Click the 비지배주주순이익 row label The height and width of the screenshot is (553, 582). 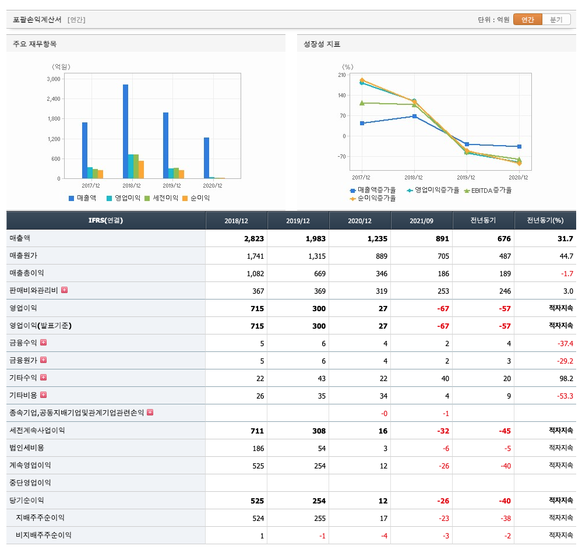coord(44,535)
